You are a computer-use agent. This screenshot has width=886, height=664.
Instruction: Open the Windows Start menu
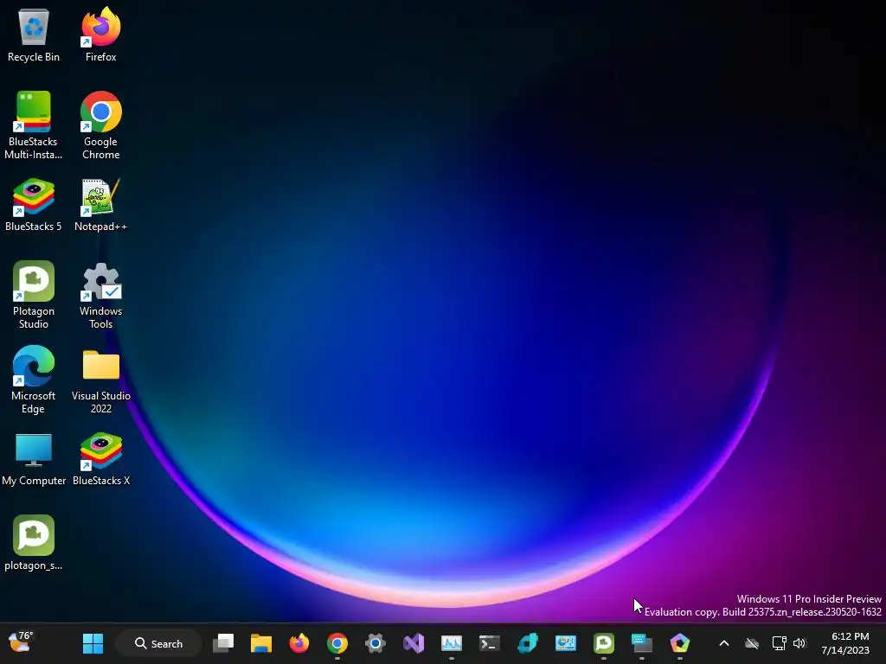pyautogui.click(x=93, y=643)
